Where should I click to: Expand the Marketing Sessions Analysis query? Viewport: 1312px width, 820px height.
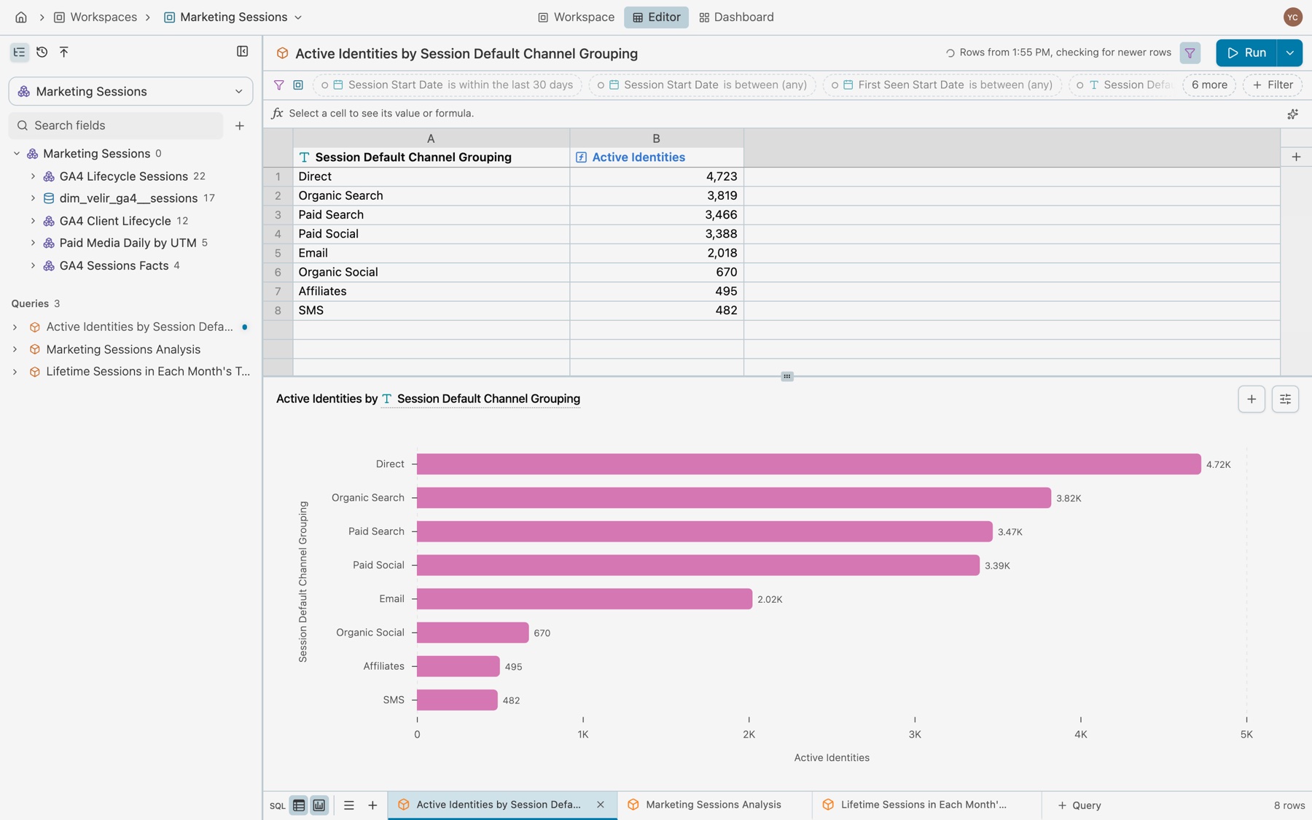[15, 350]
